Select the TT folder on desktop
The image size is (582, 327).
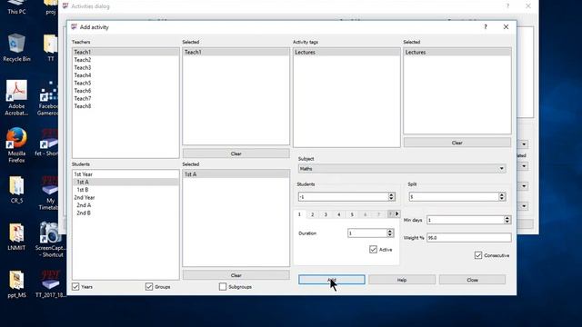[x=51, y=47]
